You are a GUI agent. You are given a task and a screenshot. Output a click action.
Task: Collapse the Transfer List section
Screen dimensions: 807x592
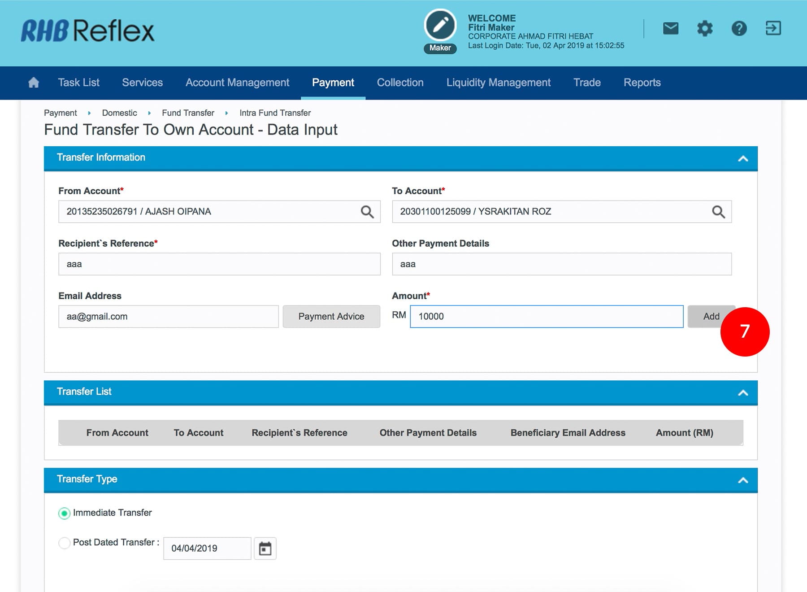(x=743, y=392)
